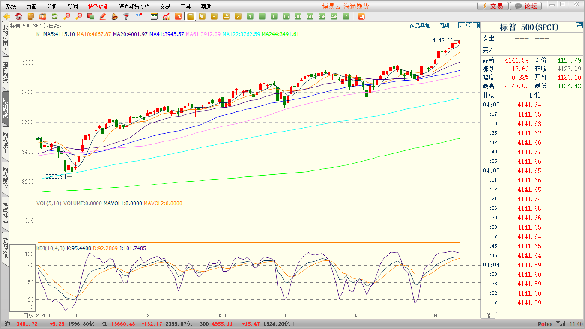Select monthly 月 period button
585x329 pixels.
point(214,16)
